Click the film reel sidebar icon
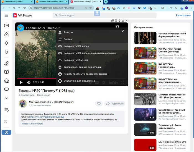This screenshot has width=194, height=152. (x=6, y=81)
